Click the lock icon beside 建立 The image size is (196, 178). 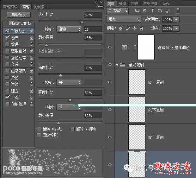(x=32, y=91)
